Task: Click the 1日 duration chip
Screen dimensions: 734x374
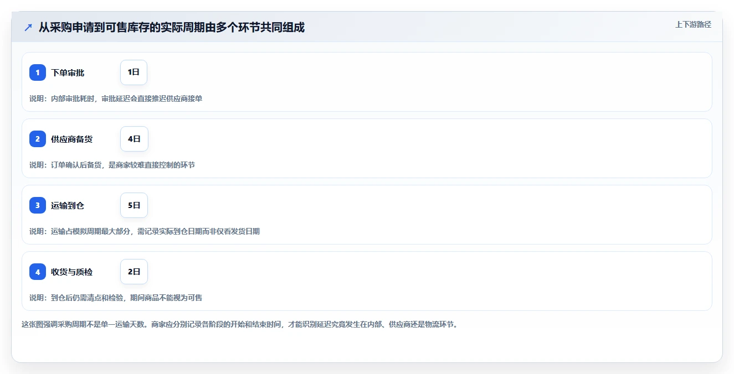Action: [134, 72]
